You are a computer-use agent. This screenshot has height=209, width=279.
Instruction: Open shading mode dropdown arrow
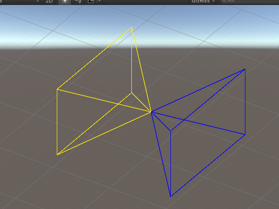point(38,1)
